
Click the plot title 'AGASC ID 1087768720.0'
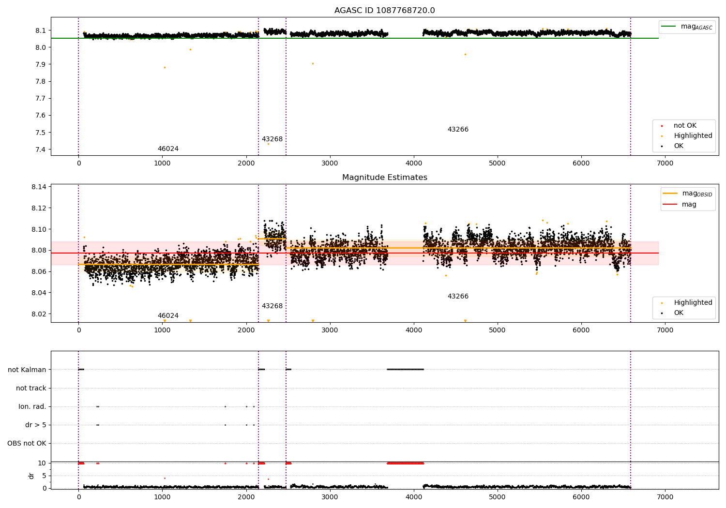[x=384, y=11]
